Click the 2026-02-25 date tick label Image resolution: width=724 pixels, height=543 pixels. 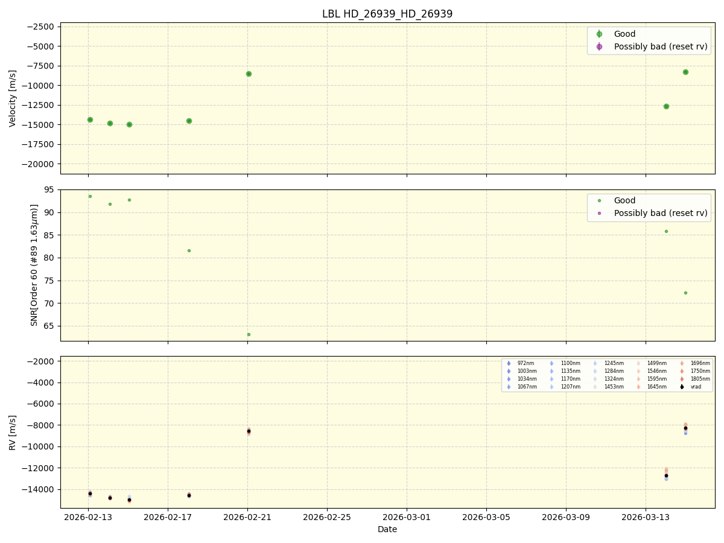(327, 517)
